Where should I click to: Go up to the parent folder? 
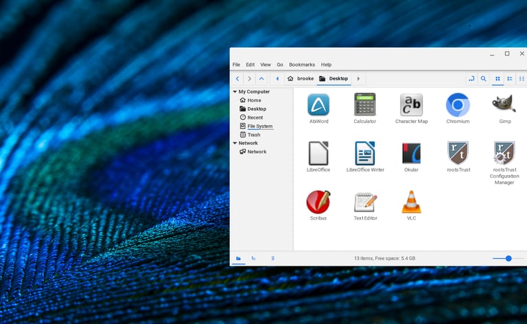point(261,79)
